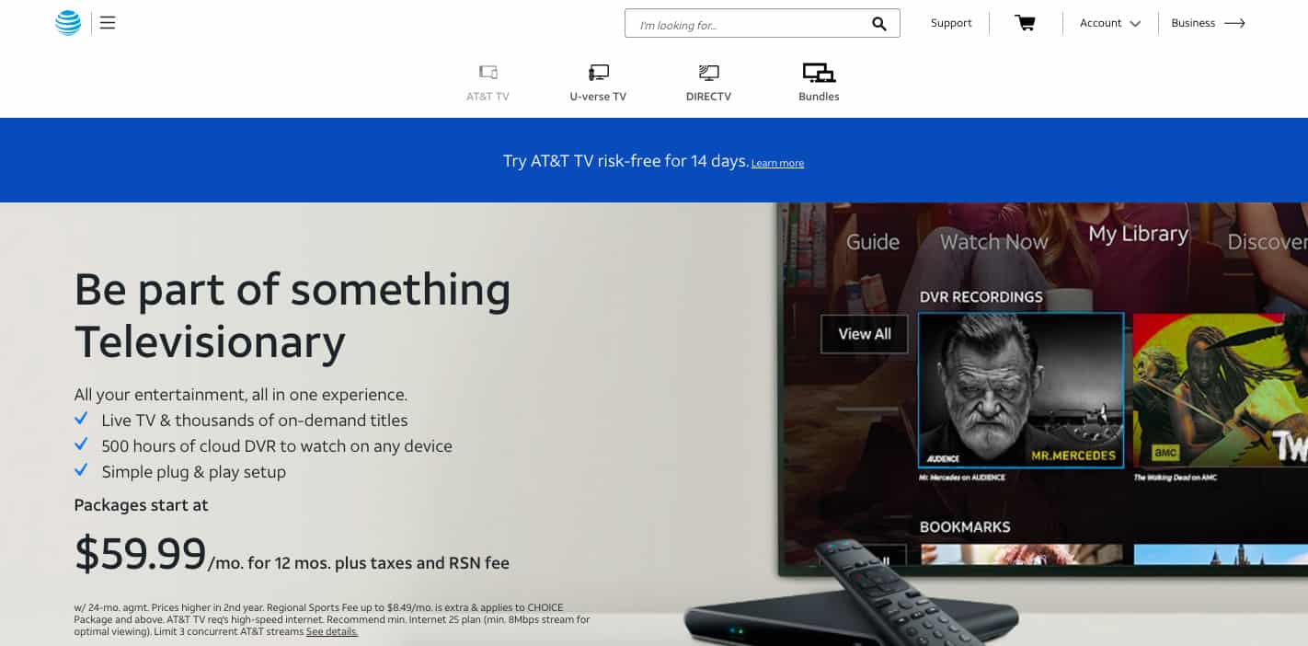Viewport: 1308px width, 646px height.
Task: Click the DIRECTV icon
Action: pos(708,72)
